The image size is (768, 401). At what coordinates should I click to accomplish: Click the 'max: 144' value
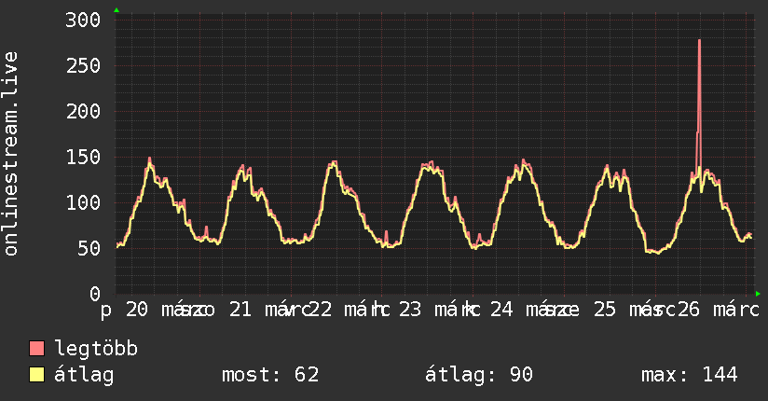(x=690, y=375)
